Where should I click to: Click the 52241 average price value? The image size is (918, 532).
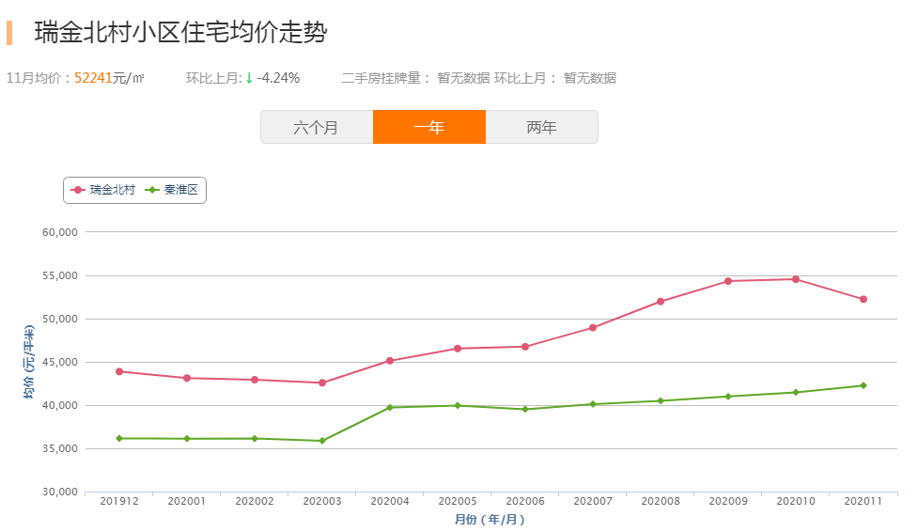point(93,78)
